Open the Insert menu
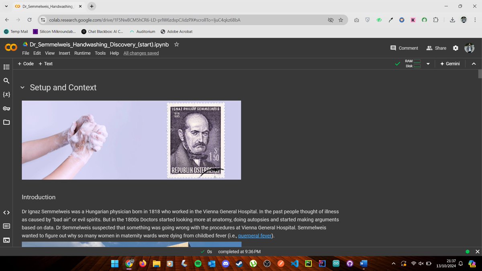Screen dimensions: 482x271 [x=64, y=53]
